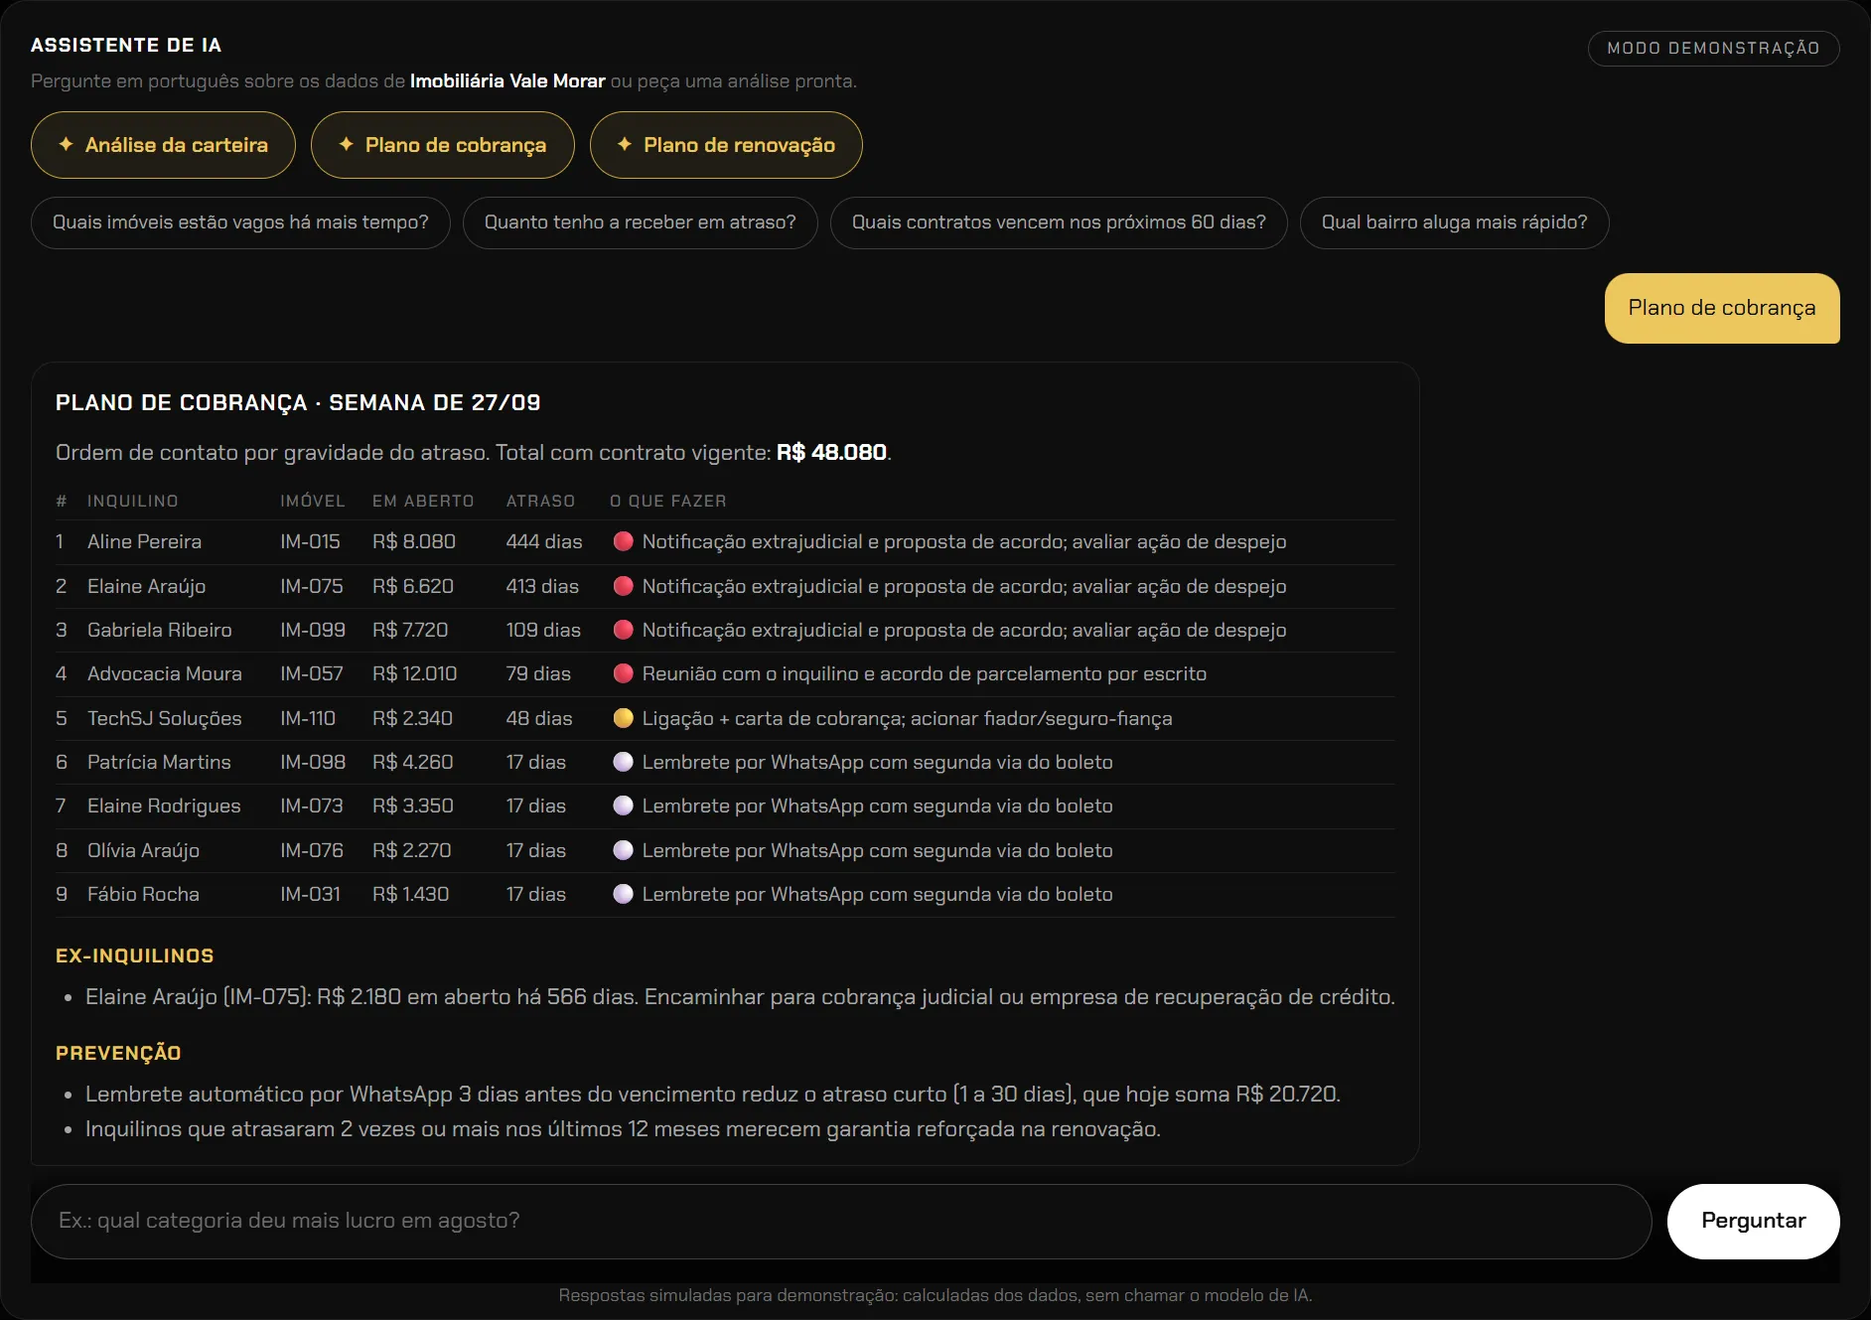Click the sparkle icon on Plano de renovação
1871x1320 pixels.
(624, 144)
